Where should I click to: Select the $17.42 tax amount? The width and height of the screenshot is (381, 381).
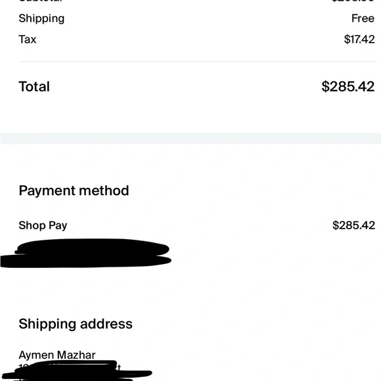(359, 39)
